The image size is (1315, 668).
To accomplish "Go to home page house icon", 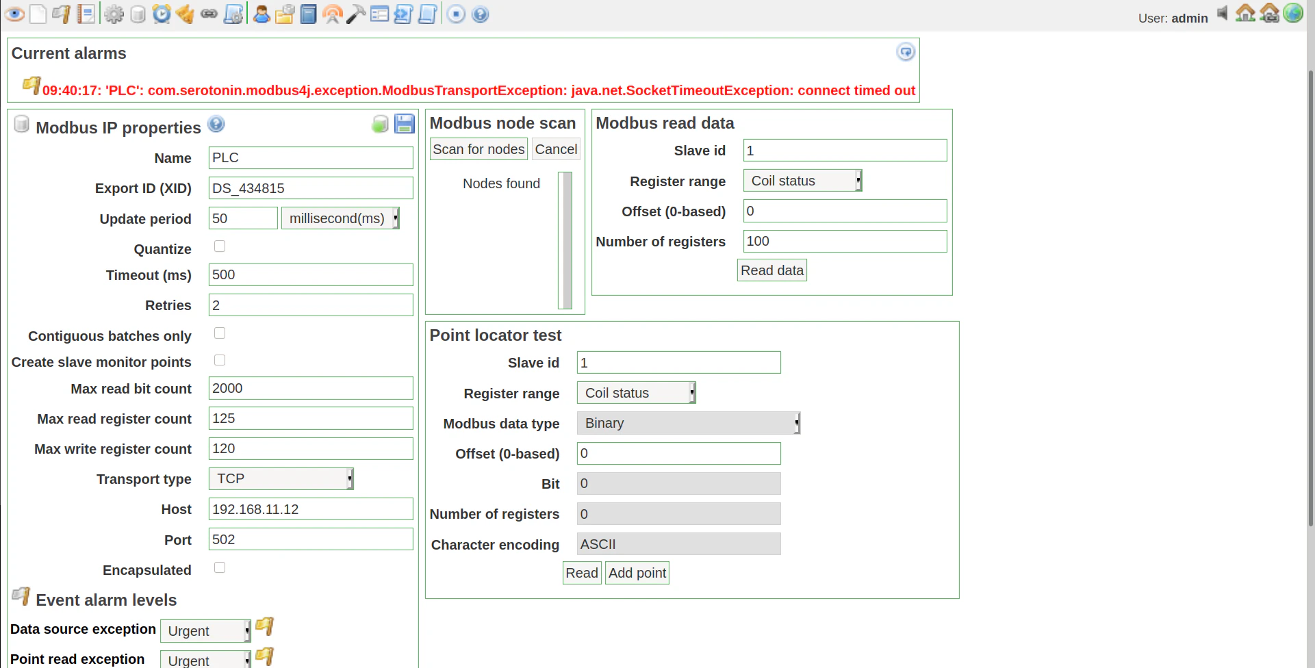I will (x=1245, y=13).
